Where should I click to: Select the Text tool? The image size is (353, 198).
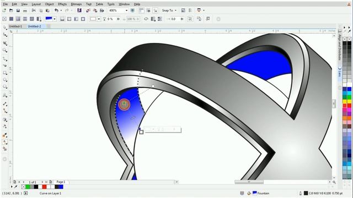[5, 95]
